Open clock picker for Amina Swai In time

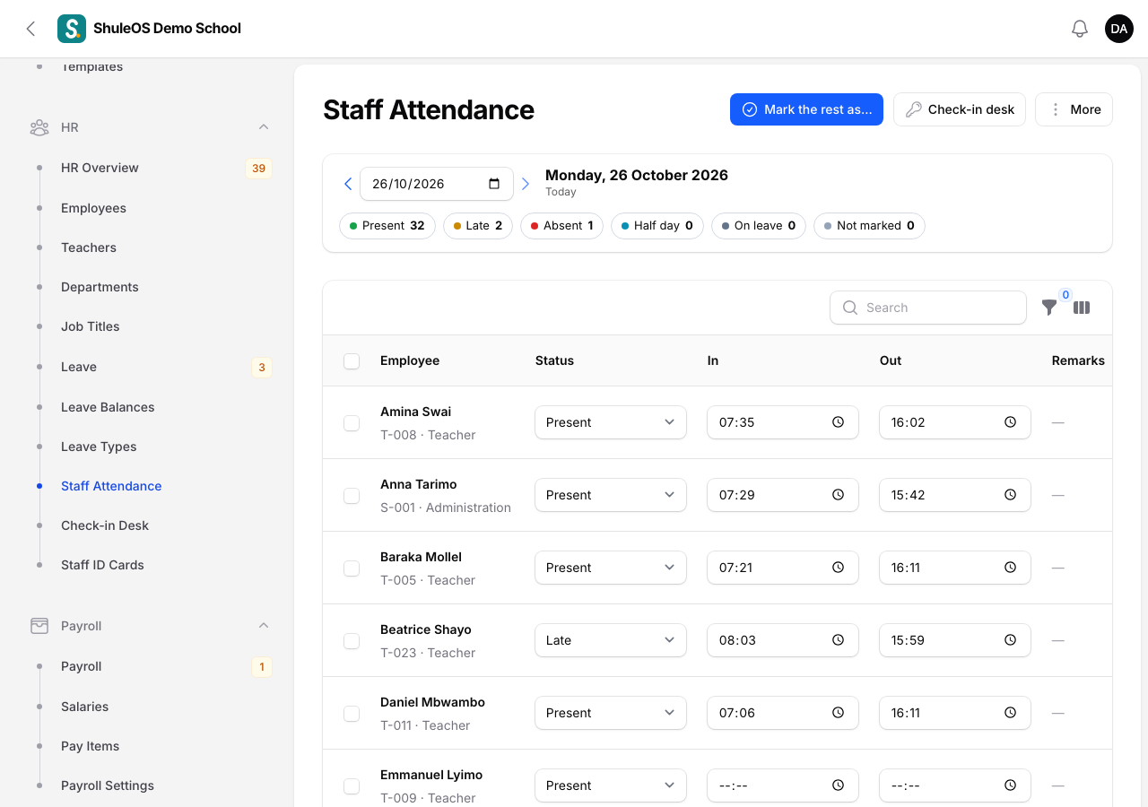(838, 422)
